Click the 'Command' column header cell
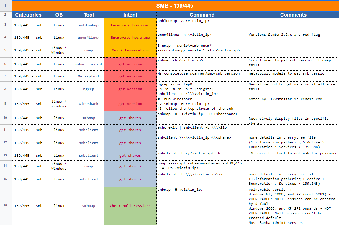This screenshot has height=225, width=339. [202, 15]
